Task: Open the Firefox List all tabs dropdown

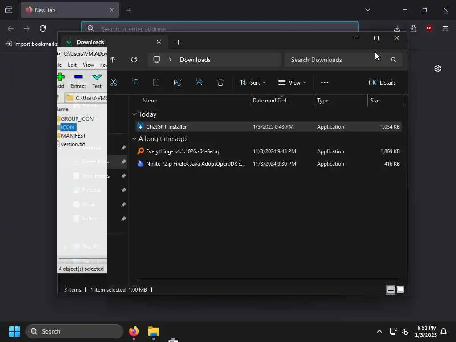Action: click(x=368, y=10)
